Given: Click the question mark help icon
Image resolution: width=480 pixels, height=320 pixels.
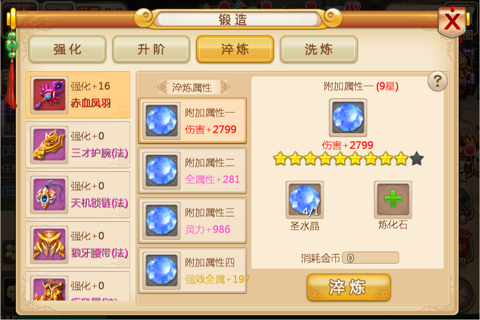Looking at the screenshot, I should pyautogui.click(x=438, y=81).
